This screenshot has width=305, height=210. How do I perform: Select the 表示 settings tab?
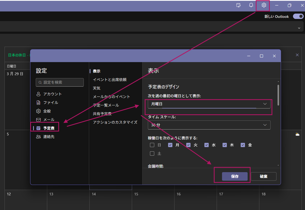pyautogui.click(x=97, y=71)
